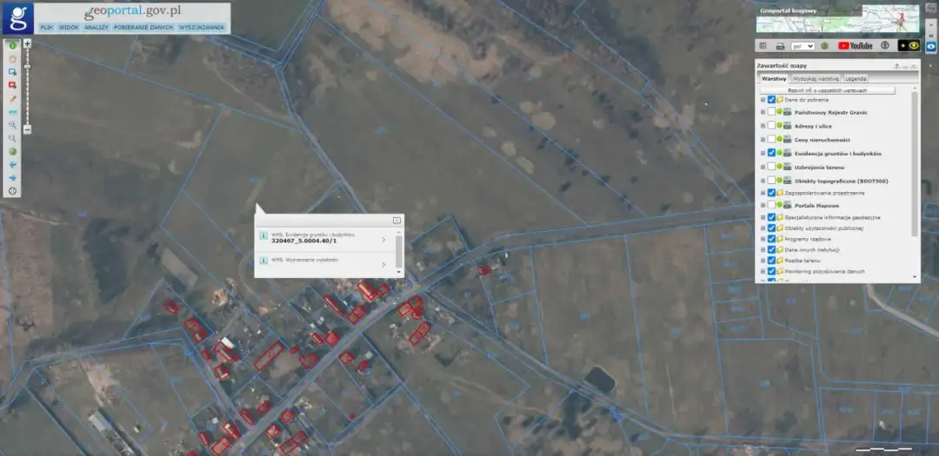Select the green info identify tool
This screenshot has height=456, width=939.
pyautogui.click(x=13, y=43)
